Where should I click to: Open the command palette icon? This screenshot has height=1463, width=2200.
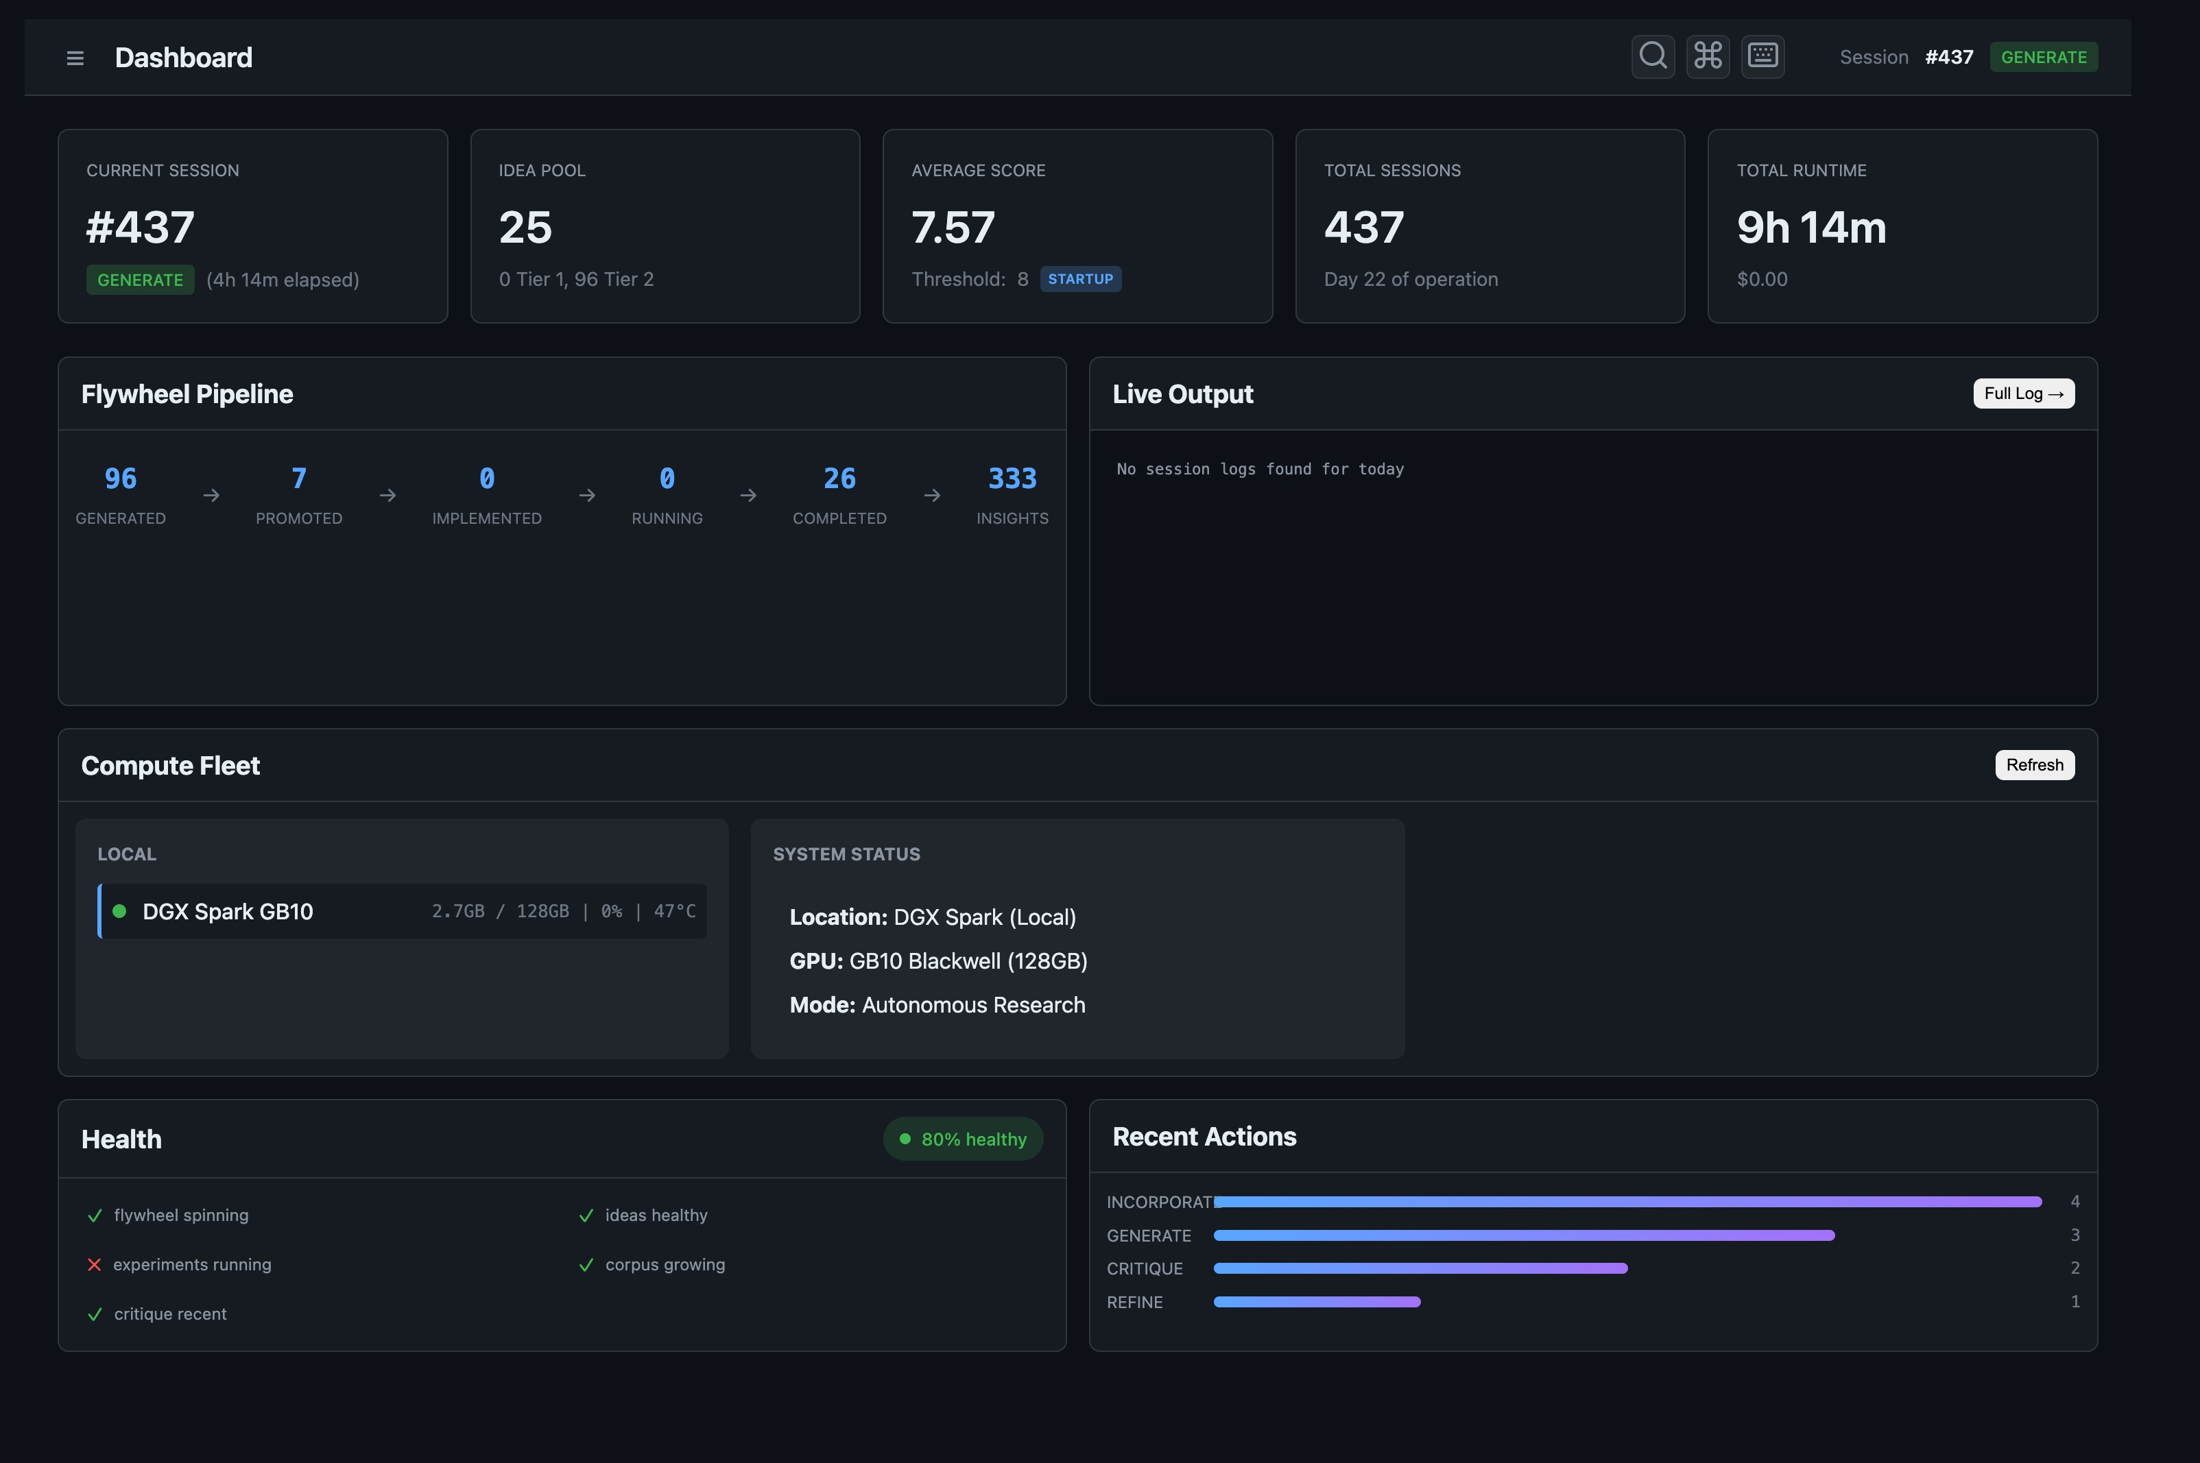[x=1707, y=57]
